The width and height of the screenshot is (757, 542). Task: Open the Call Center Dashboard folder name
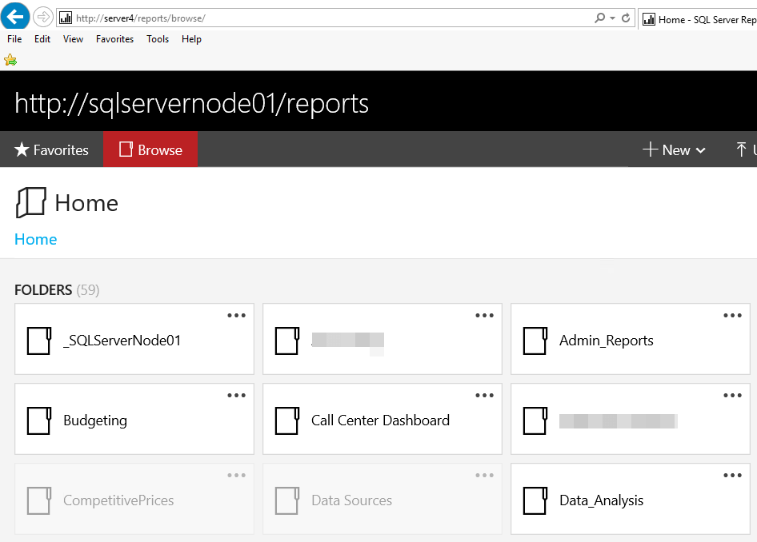(380, 420)
